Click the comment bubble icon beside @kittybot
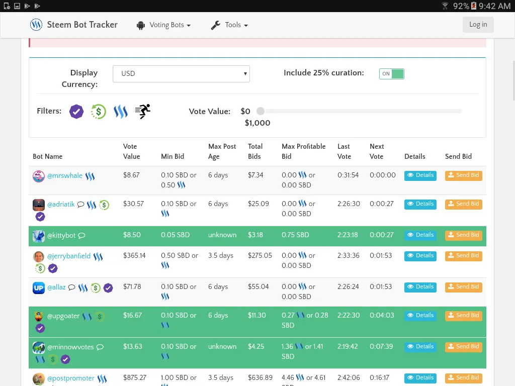This screenshot has height=386, width=515. (82, 235)
